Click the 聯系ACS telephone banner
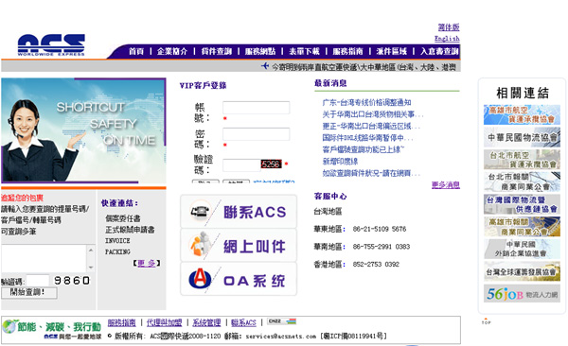The width and height of the screenshot is (568, 346). [x=239, y=212]
